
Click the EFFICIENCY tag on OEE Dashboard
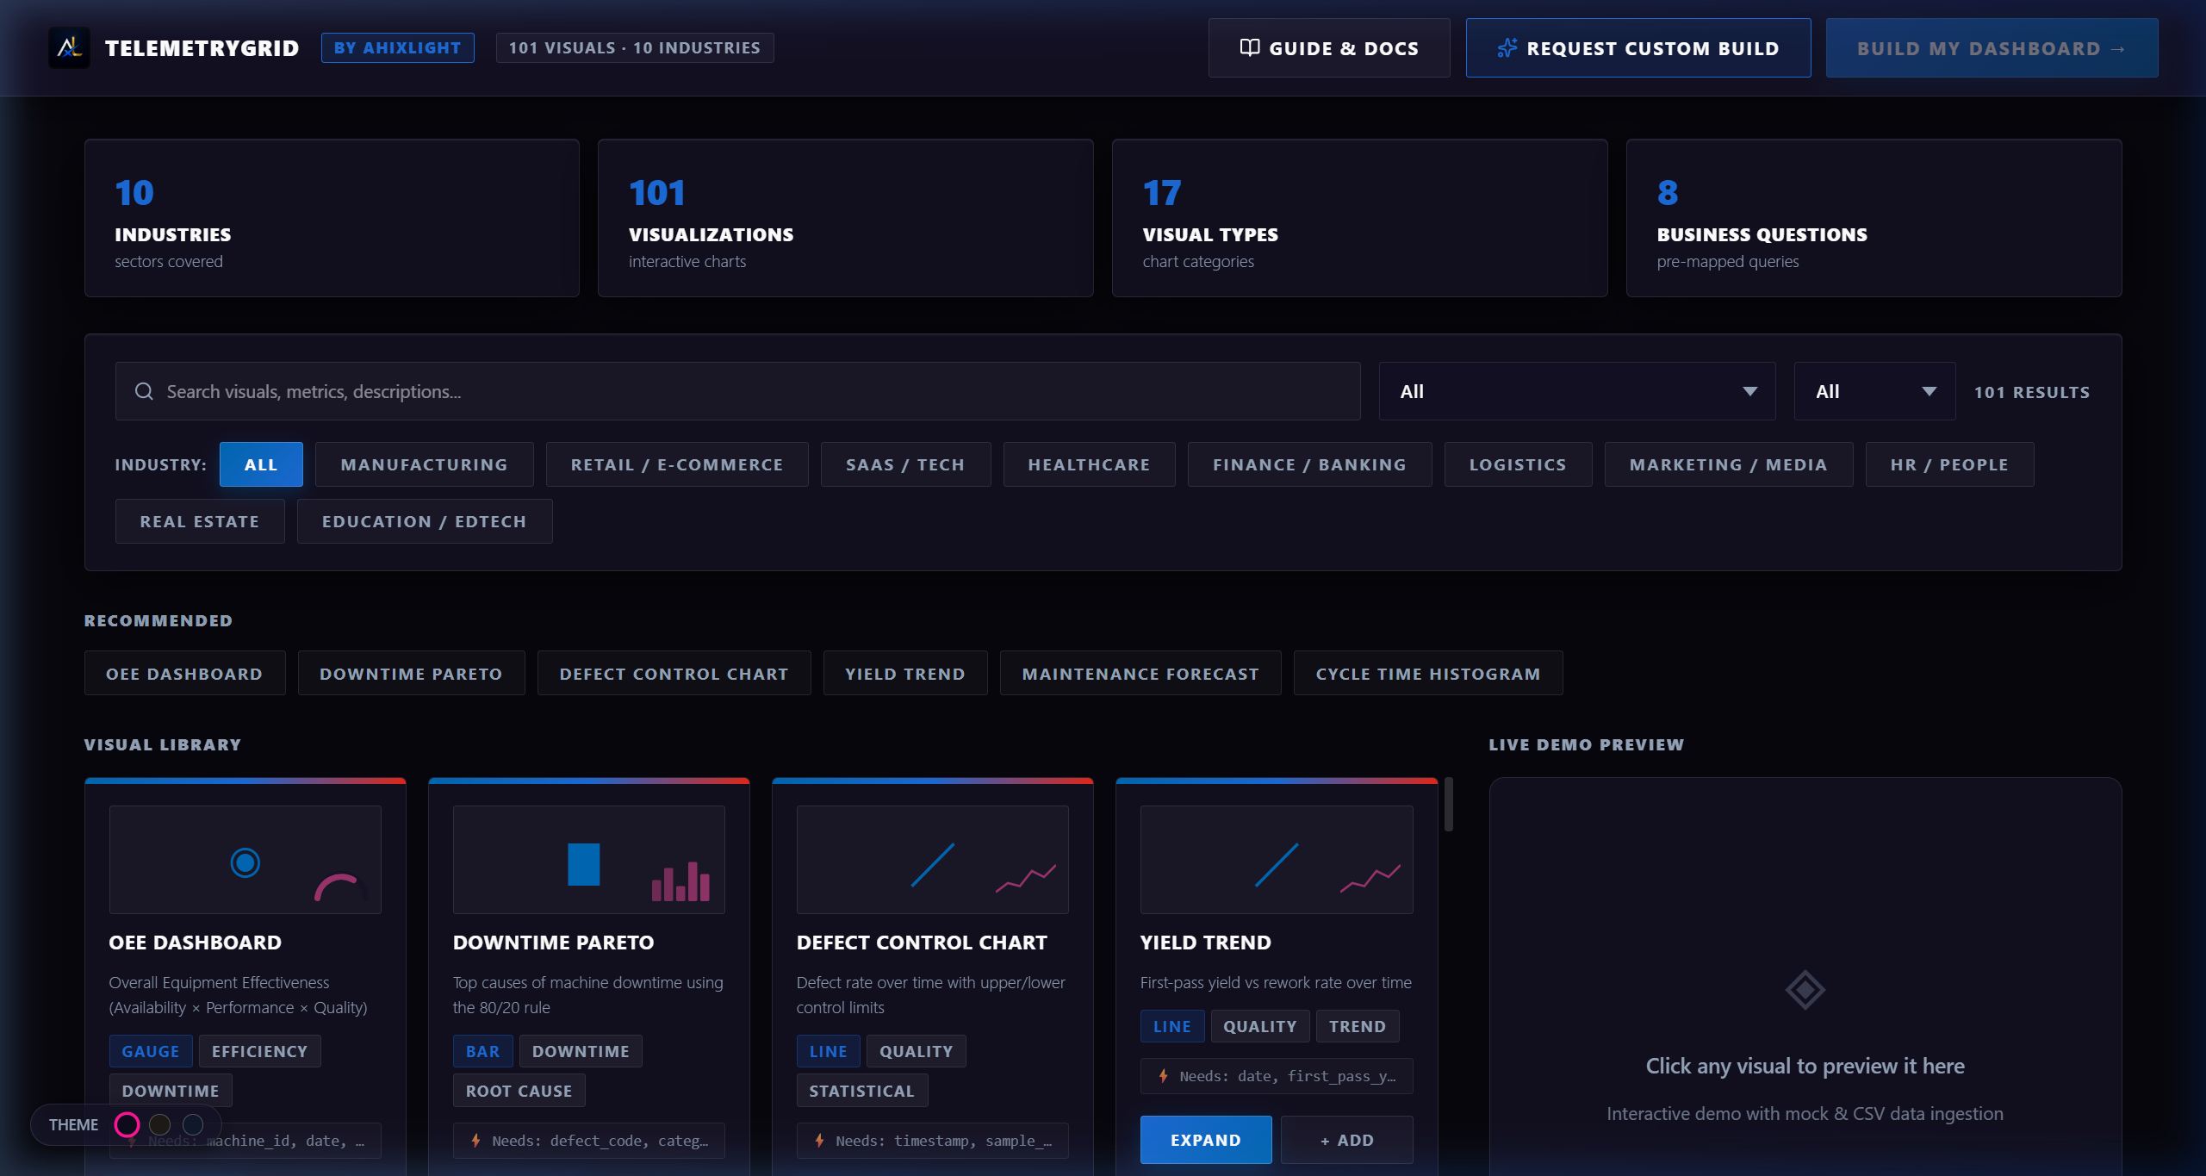pos(259,1051)
